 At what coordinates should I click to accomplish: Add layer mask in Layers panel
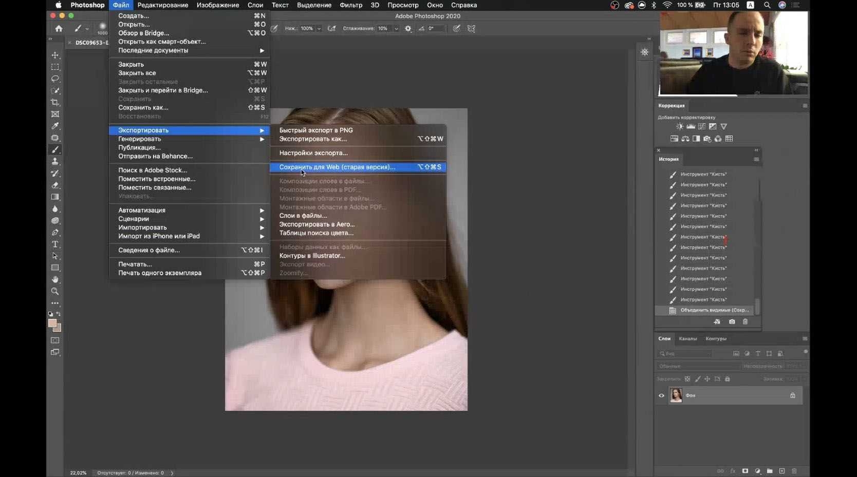point(745,471)
